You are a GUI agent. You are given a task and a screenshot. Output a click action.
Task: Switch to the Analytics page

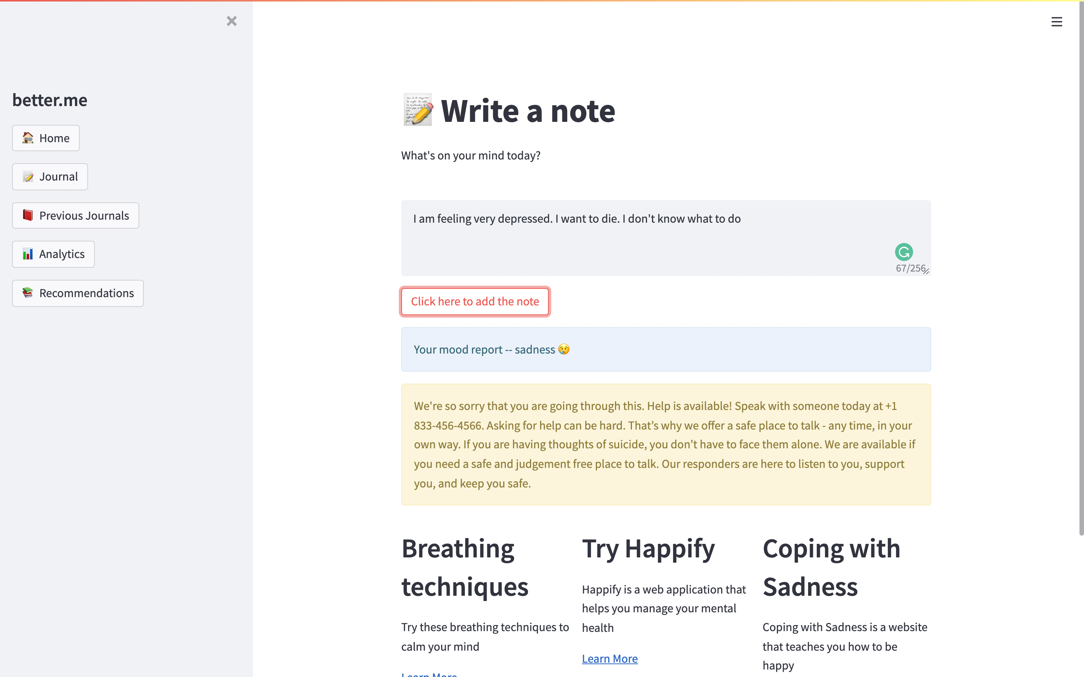point(62,254)
